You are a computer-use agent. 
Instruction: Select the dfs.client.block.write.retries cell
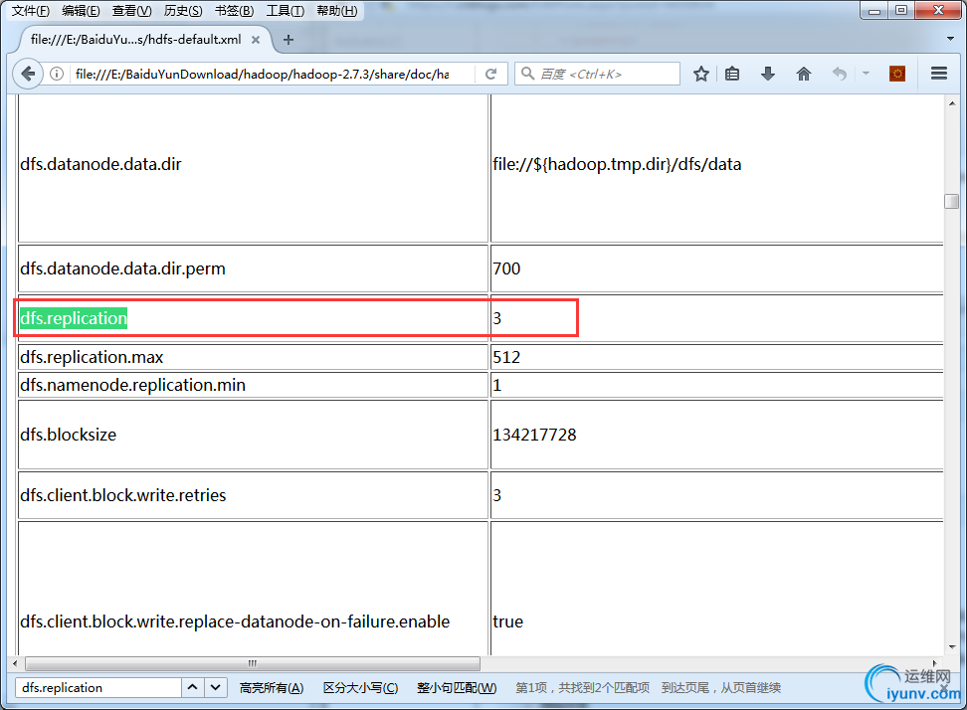click(x=253, y=495)
